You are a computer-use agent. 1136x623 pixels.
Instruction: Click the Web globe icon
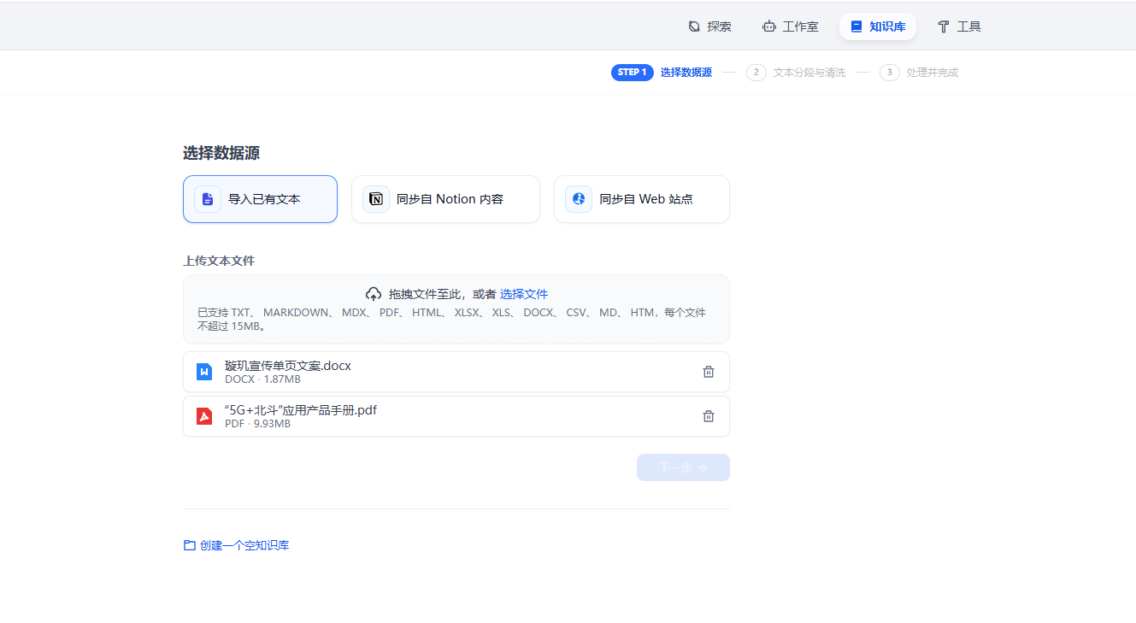pyautogui.click(x=579, y=199)
